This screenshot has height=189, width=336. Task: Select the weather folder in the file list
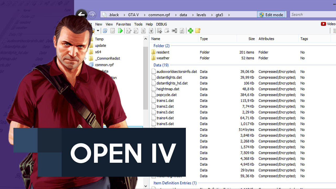click(162, 58)
